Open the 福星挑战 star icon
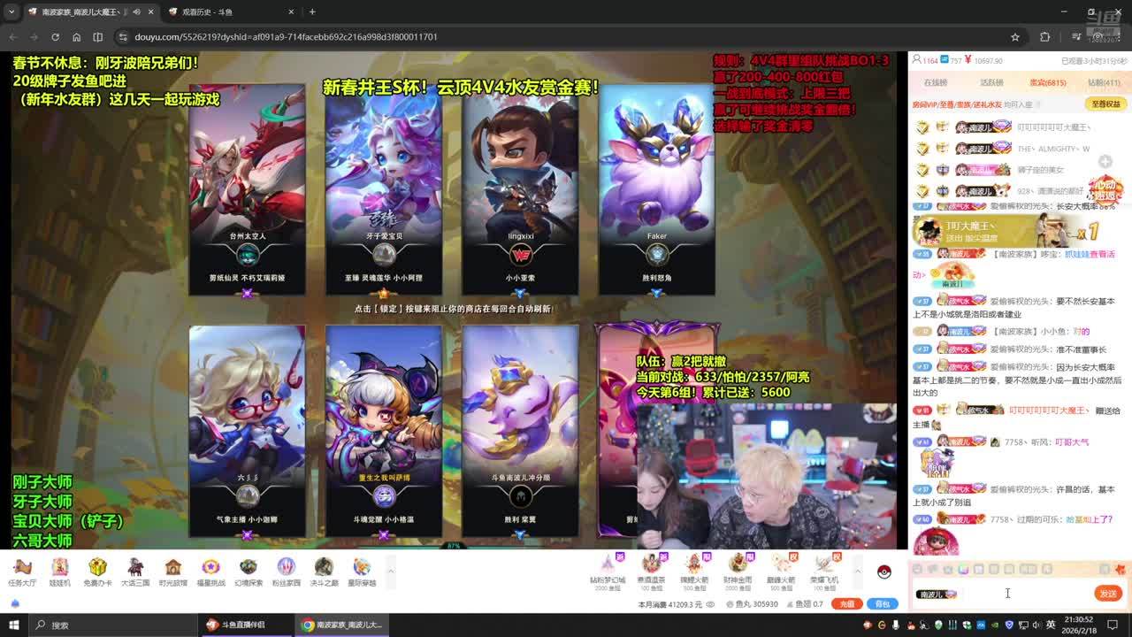 pyautogui.click(x=210, y=572)
